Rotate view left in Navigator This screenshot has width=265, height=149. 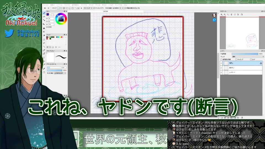[231, 15]
